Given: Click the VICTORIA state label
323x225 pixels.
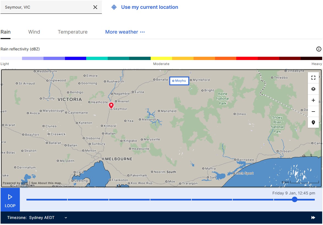Looking at the screenshot, I should 70,99.
